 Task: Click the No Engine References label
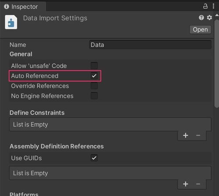pyautogui.click(x=42, y=96)
